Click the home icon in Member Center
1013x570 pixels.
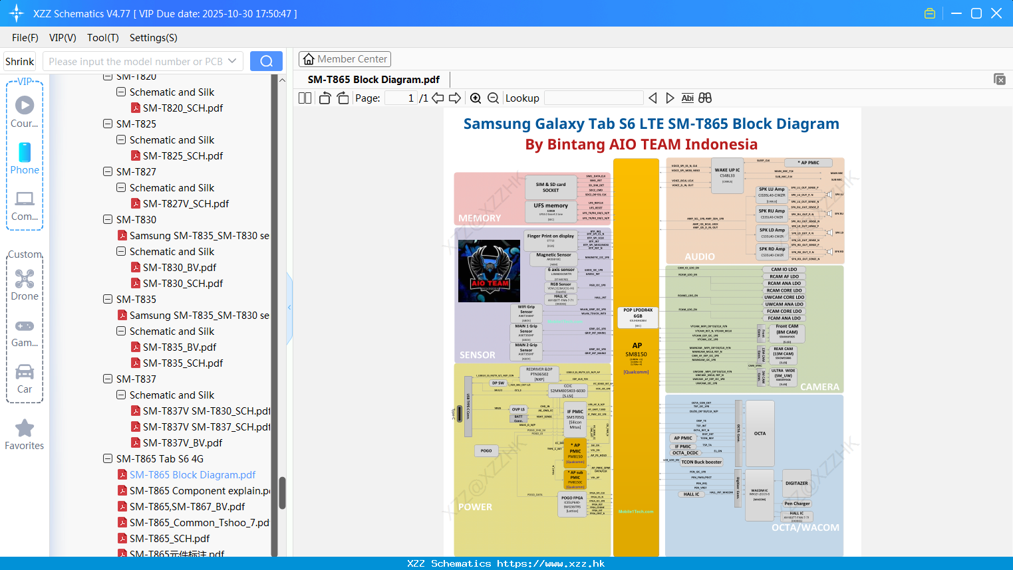309,59
